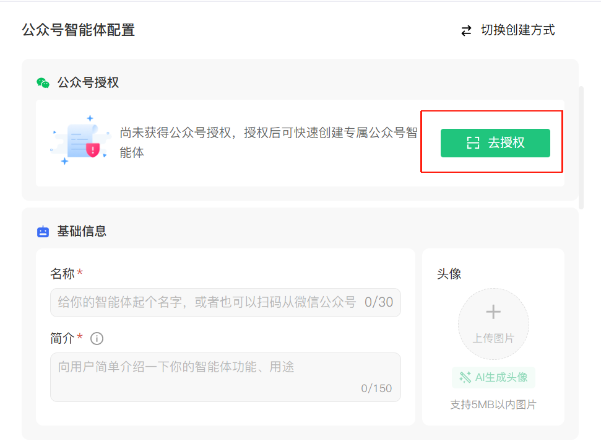Click the AI生成头像 label
Viewport: 601px width, 446px height.
click(x=501, y=377)
